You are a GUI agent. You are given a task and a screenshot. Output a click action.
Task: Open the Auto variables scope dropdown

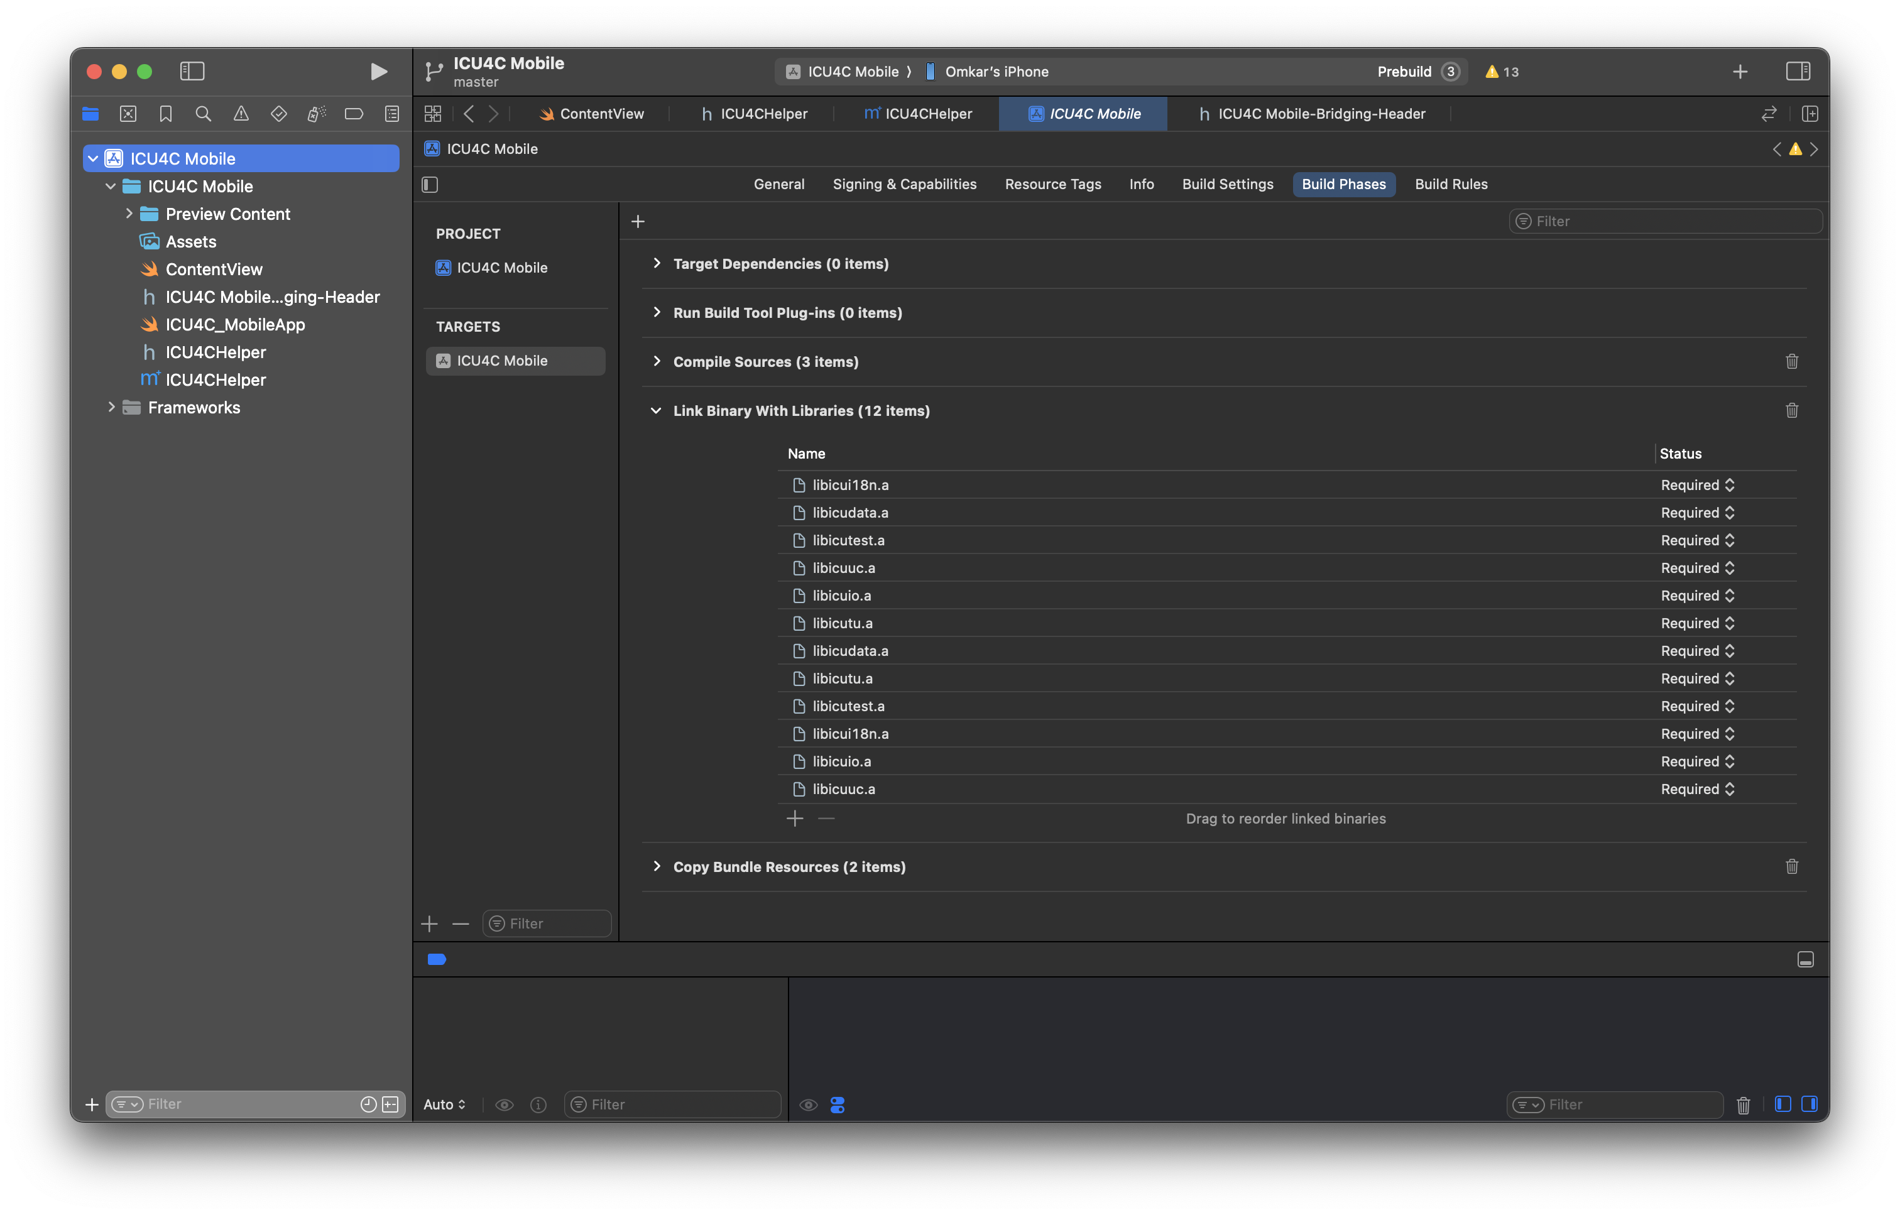(444, 1104)
